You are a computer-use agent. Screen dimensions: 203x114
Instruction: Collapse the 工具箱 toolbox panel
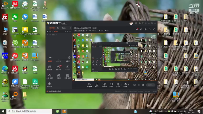click(69, 58)
